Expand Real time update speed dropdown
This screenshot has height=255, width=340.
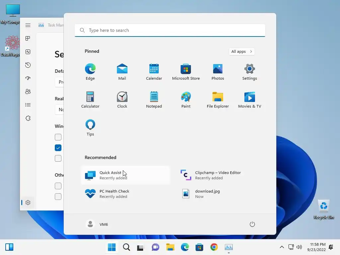59,110
